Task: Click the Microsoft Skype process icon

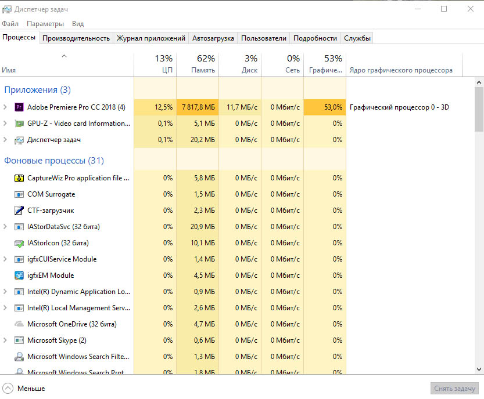Action: point(19,340)
